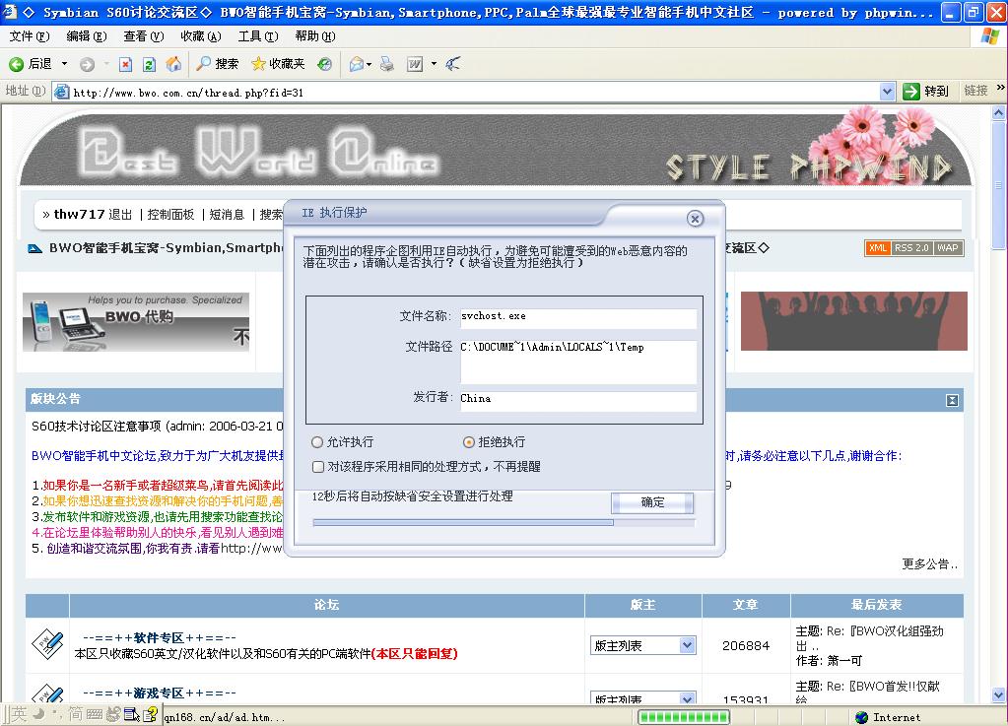This screenshot has width=1008, height=726.
Task: Click the 文件名称 svchost.exe field
Action: click(x=578, y=317)
